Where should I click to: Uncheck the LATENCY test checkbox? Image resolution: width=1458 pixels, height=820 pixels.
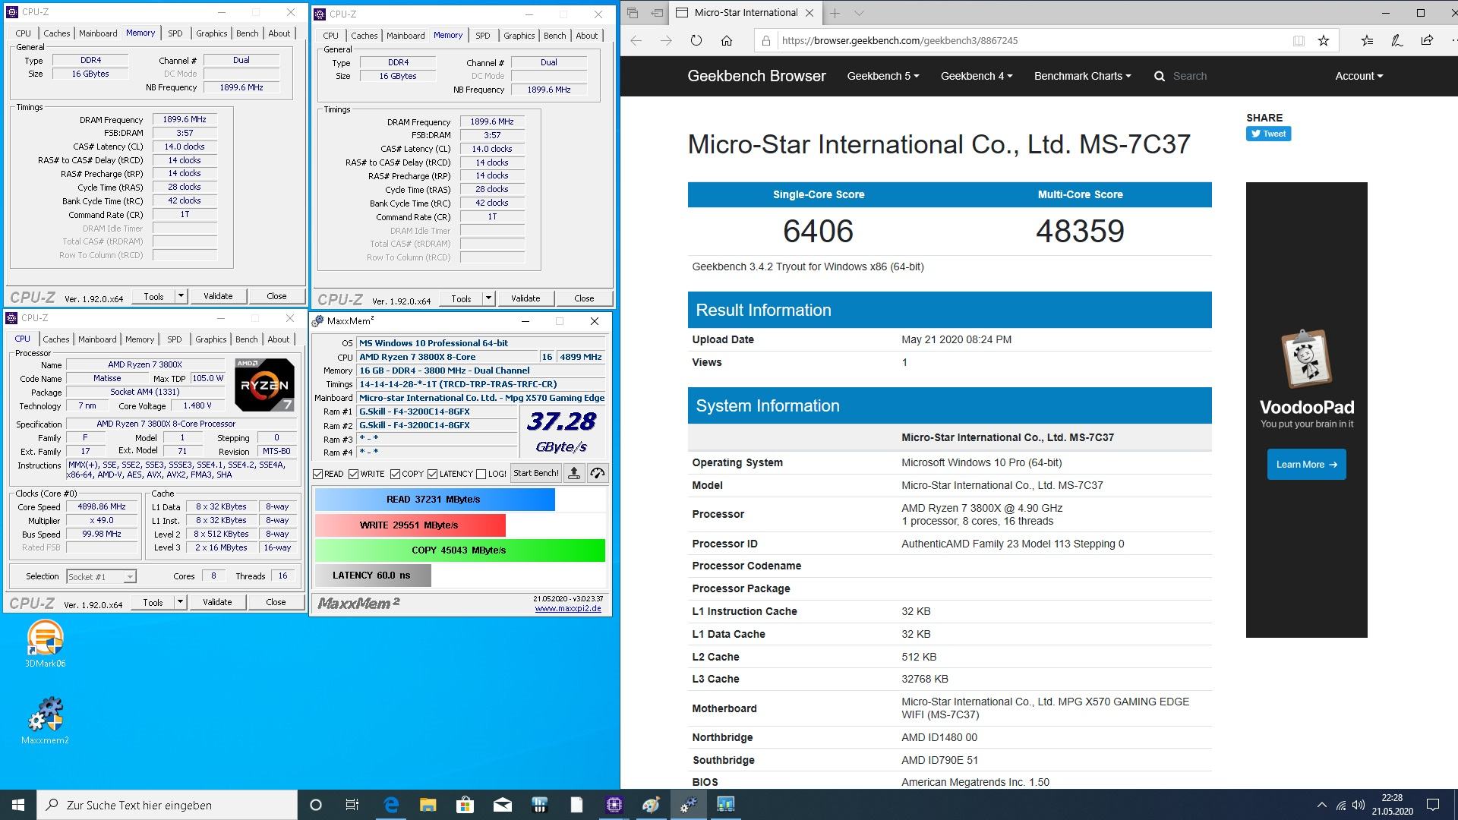[432, 474]
